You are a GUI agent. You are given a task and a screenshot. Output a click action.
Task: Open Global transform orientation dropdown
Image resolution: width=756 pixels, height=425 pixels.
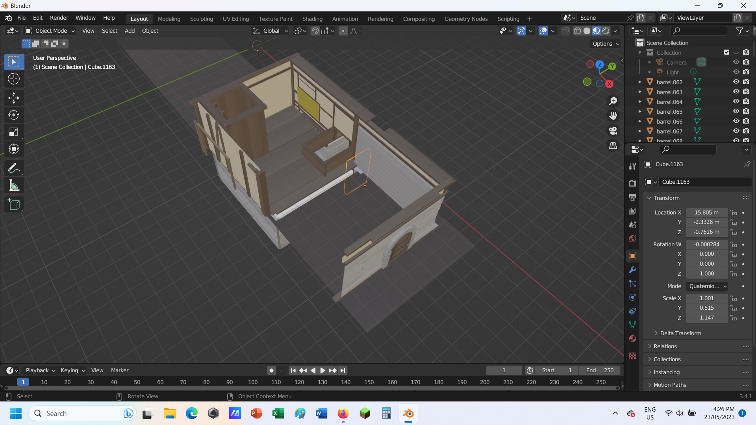(x=271, y=31)
